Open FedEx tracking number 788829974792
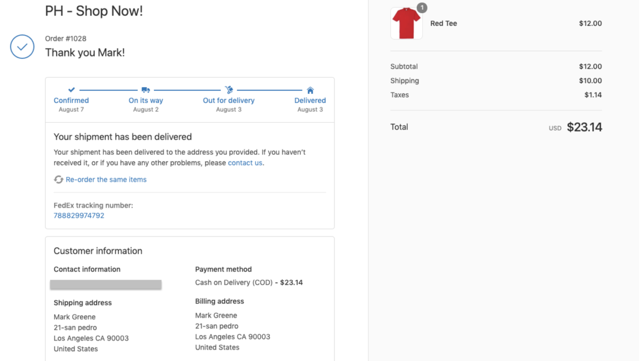The image size is (641, 361). click(79, 215)
